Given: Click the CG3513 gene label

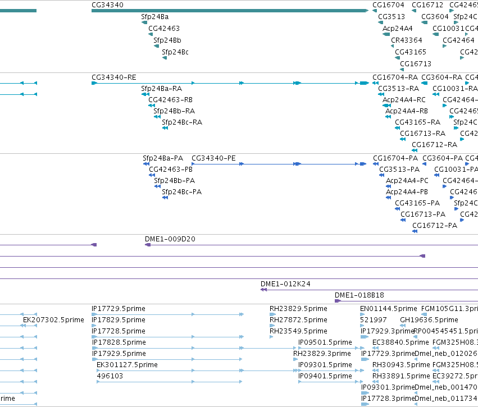Looking at the screenshot, I should [x=391, y=17].
